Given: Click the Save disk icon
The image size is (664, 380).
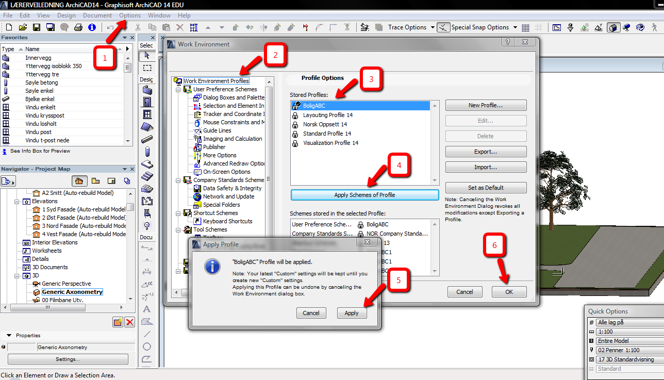Looking at the screenshot, I should [37, 27].
